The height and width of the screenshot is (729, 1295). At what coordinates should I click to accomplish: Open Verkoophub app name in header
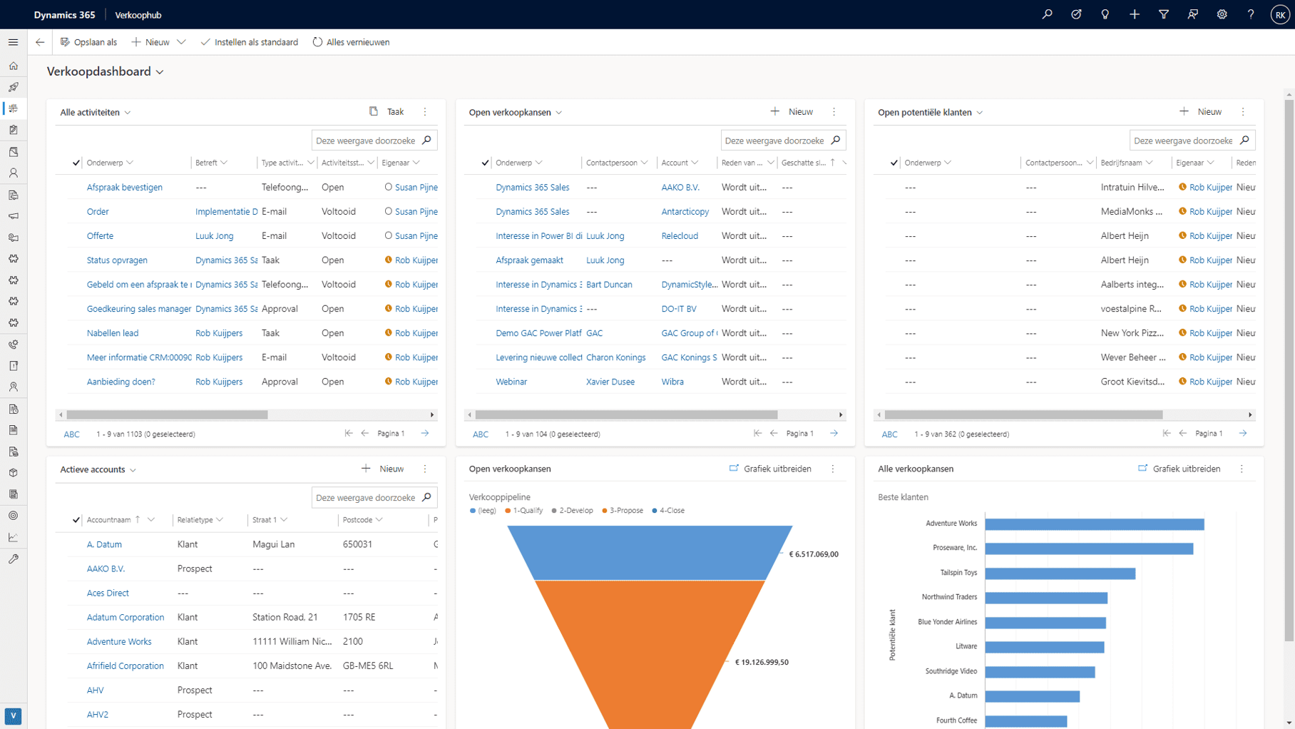pos(138,14)
